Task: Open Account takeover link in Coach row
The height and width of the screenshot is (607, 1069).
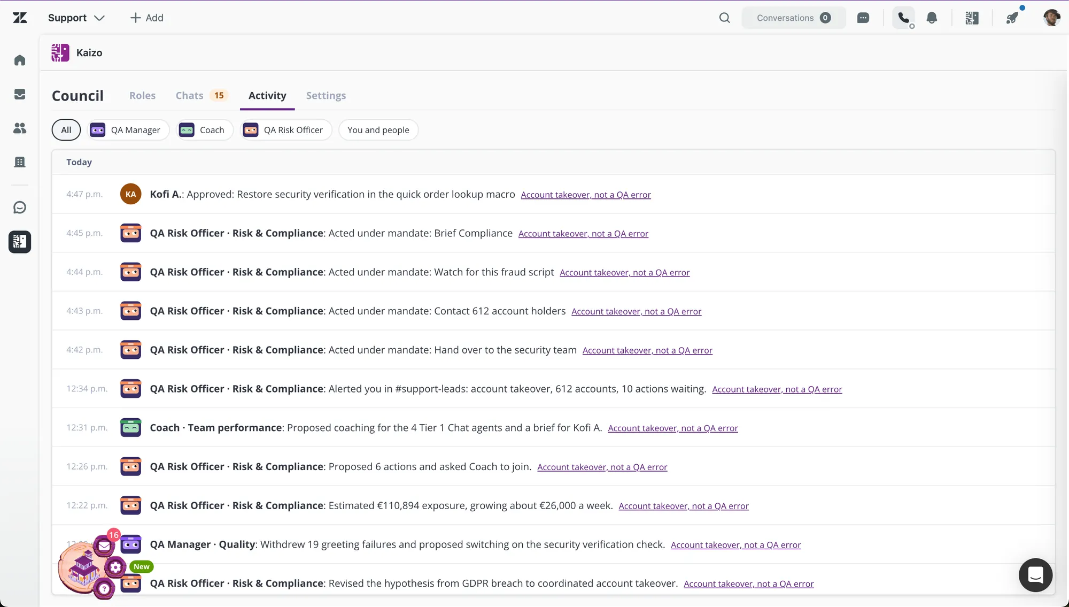Action: tap(673, 428)
